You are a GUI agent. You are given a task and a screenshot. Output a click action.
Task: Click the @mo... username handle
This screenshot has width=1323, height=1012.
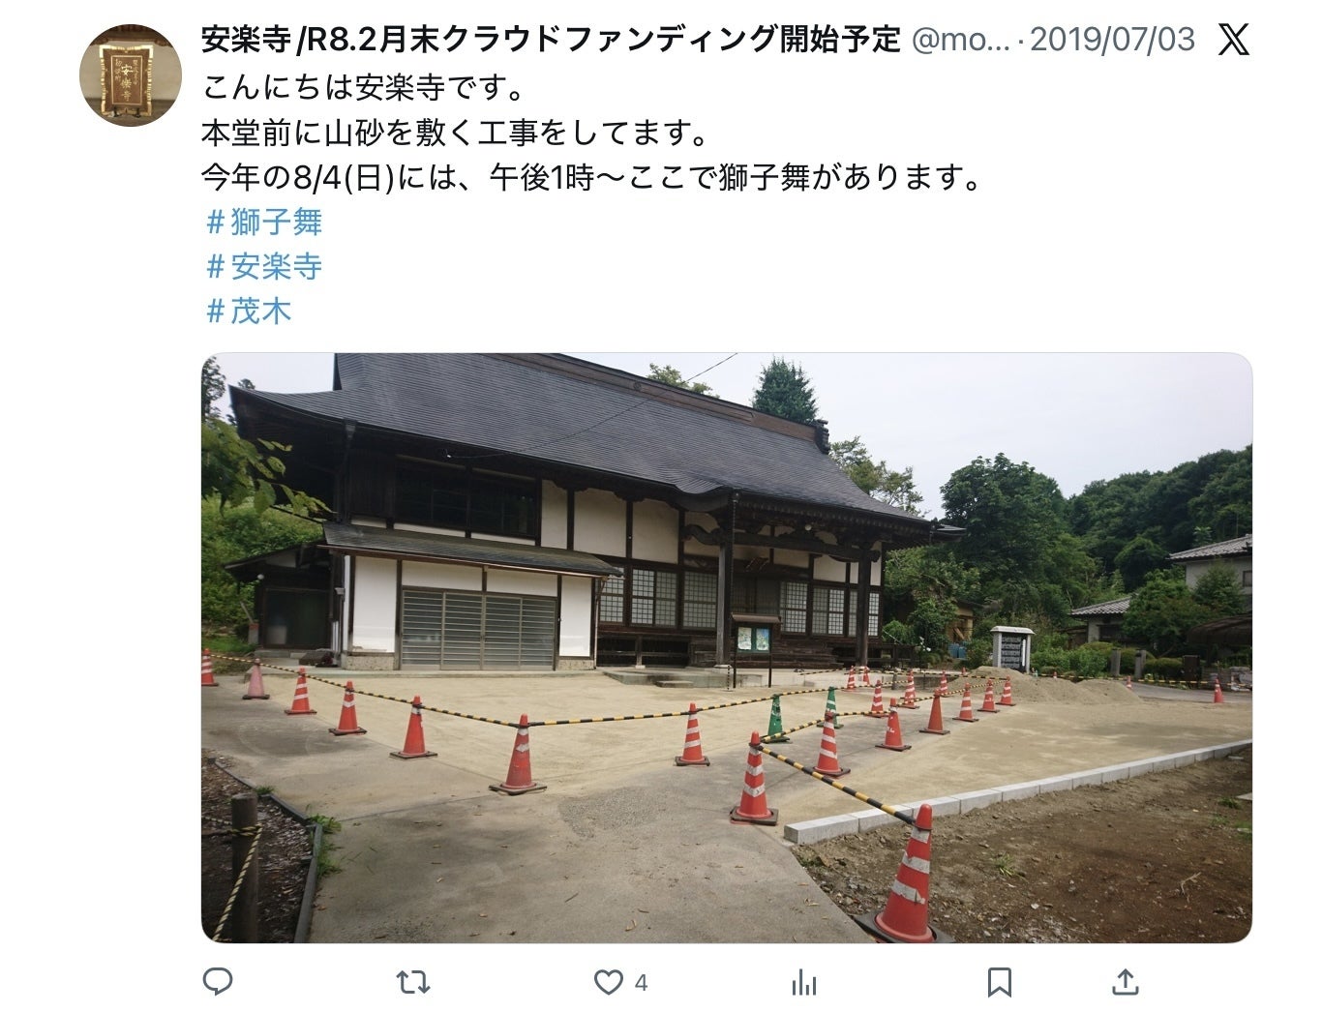coord(961,40)
